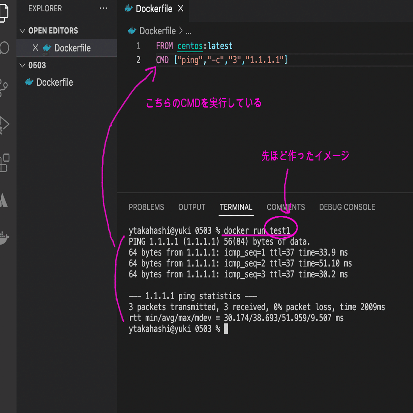Open the Explorer view in the activity bar
Image resolution: width=413 pixels, height=413 pixels.
[x=5, y=12]
